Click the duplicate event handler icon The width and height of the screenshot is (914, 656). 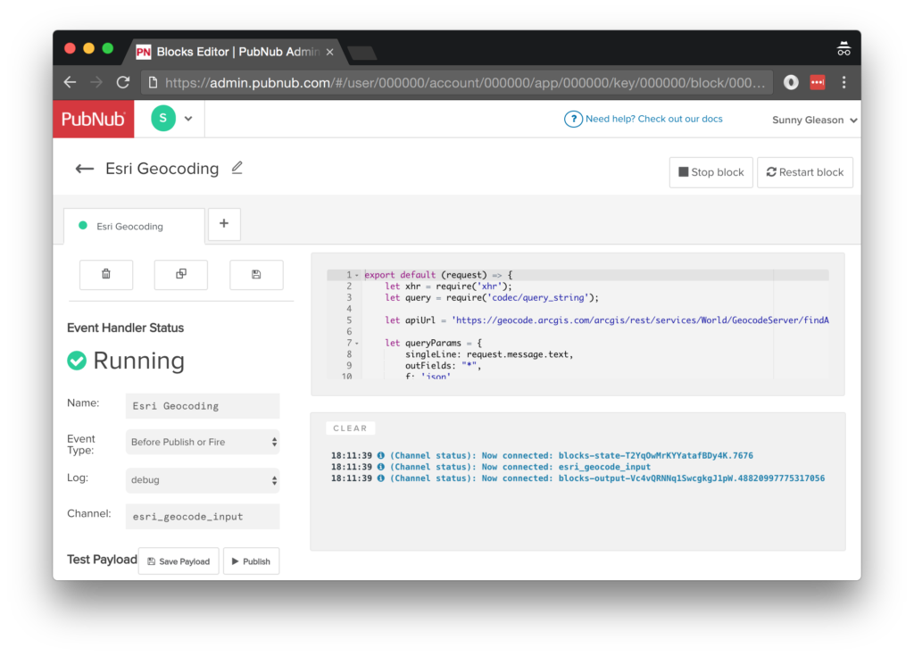click(181, 275)
